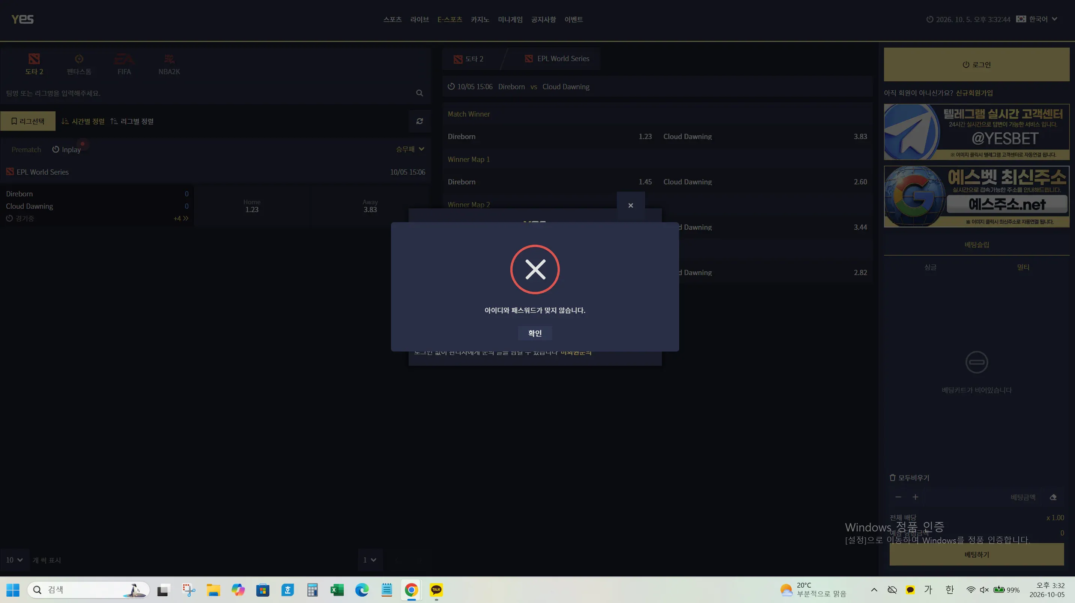Open the 10 개 씩 표시 dropdown
The image size is (1075, 603).
pos(14,560)
